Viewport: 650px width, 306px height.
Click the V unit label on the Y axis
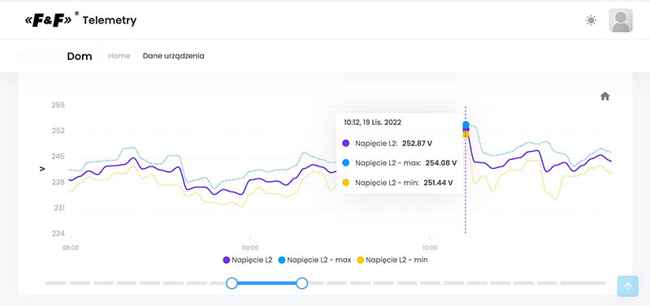pos(41,170)
